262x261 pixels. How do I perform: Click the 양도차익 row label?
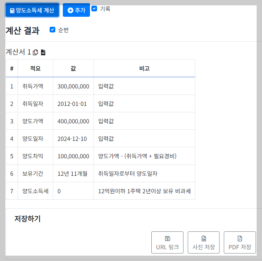pyautogui.click(x=33, y=156)
